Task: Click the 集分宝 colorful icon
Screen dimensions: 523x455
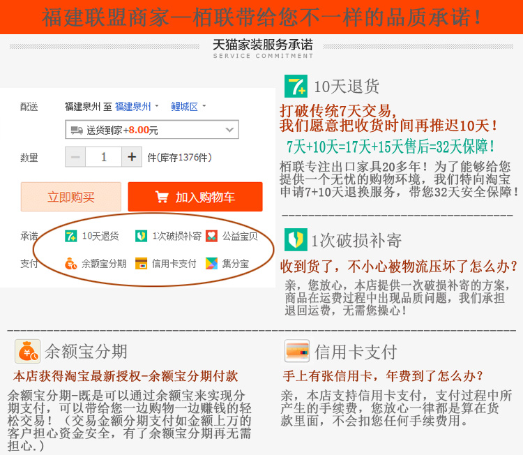Action: pos(211,264)
